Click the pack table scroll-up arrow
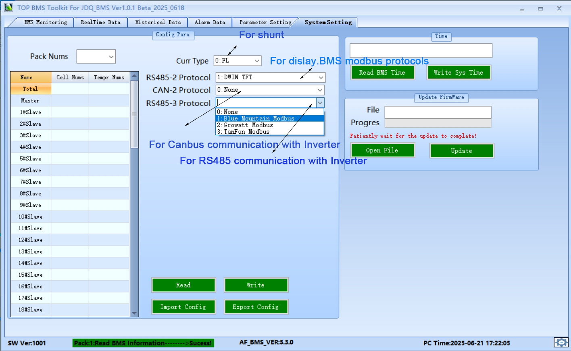This screenshot has height=351, width=571. coord(134,76)
